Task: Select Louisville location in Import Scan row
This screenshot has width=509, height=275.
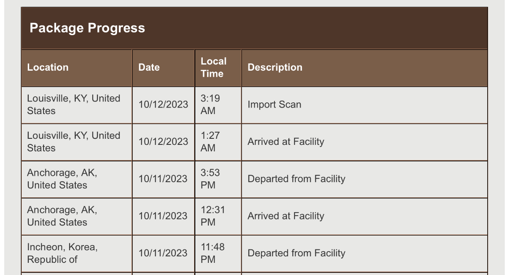Action: pyautogui.click(x=77, y=105)
